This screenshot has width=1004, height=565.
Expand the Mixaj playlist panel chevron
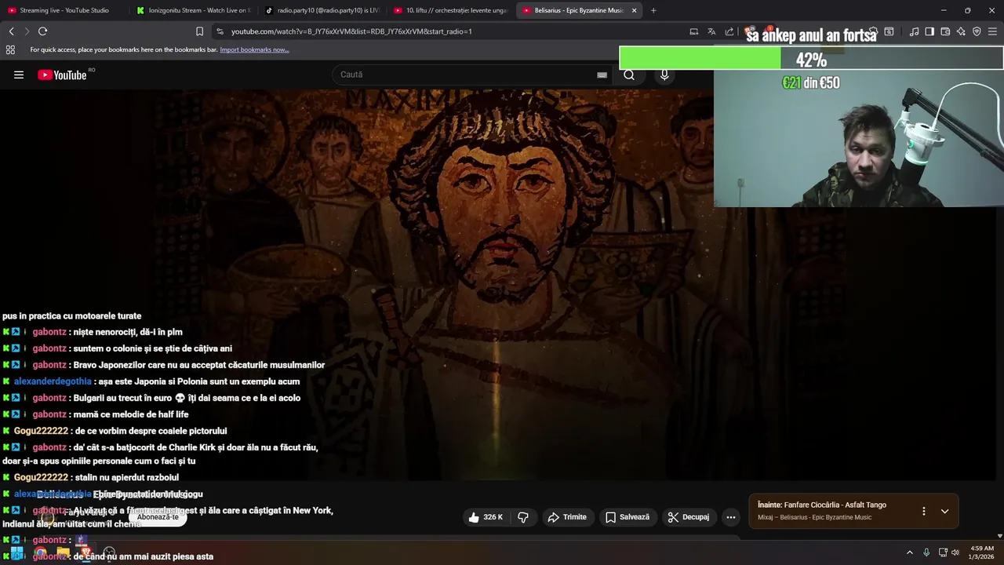tap(944, 511)
